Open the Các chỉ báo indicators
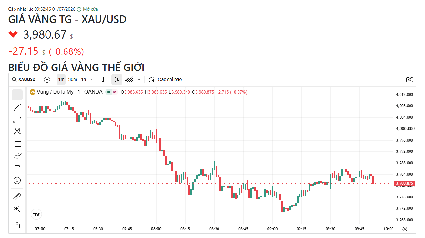This screenshot has width=425, height=238. 166,79
